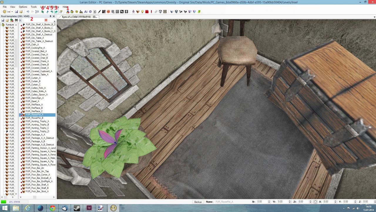This screenshot has width=376, height=212.
Task: Launch Google Chrome from the taskbar
Action: [x=53, y=208]
